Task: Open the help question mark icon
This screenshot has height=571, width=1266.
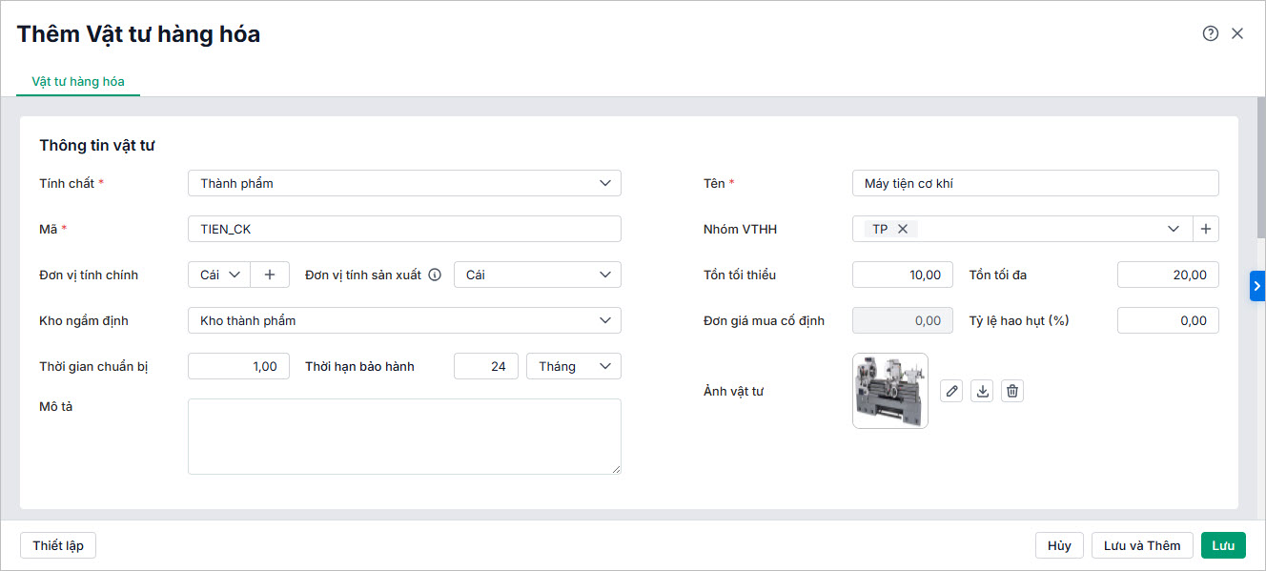Action: click(x=1211, y=33)
